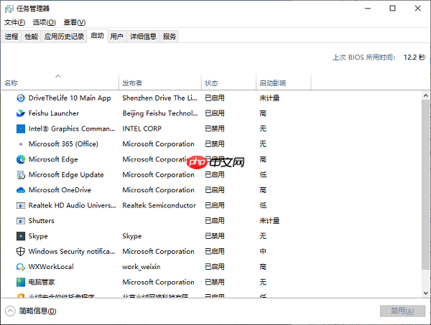This screenshot has width=431, height=325.
Task: Select the 电脑管家 entry name
Action: coord(42,282)
